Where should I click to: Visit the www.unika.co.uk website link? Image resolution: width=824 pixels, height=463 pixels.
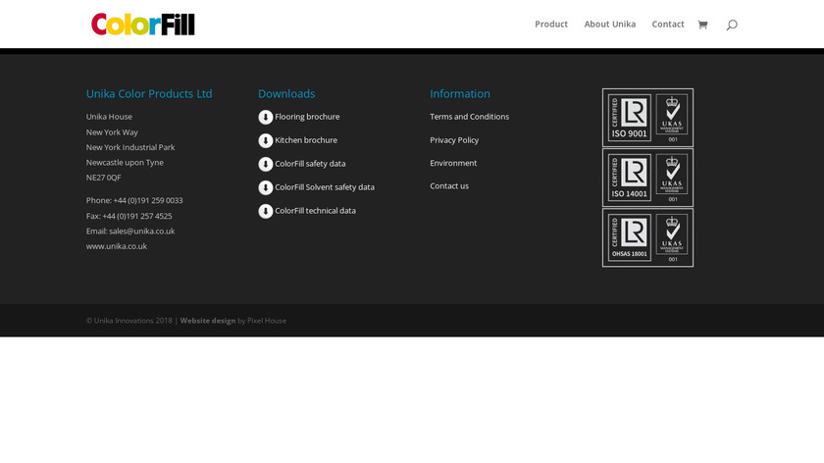coord(117,246)
